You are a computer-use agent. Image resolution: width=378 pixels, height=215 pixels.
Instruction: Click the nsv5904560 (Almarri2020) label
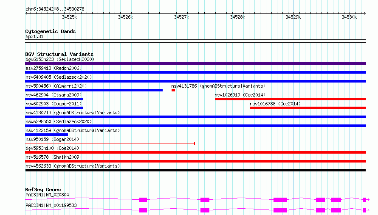point(56,86)
